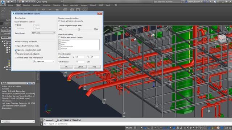
Task: Check Split Iso when property changes
Action: tap(59, 38)
